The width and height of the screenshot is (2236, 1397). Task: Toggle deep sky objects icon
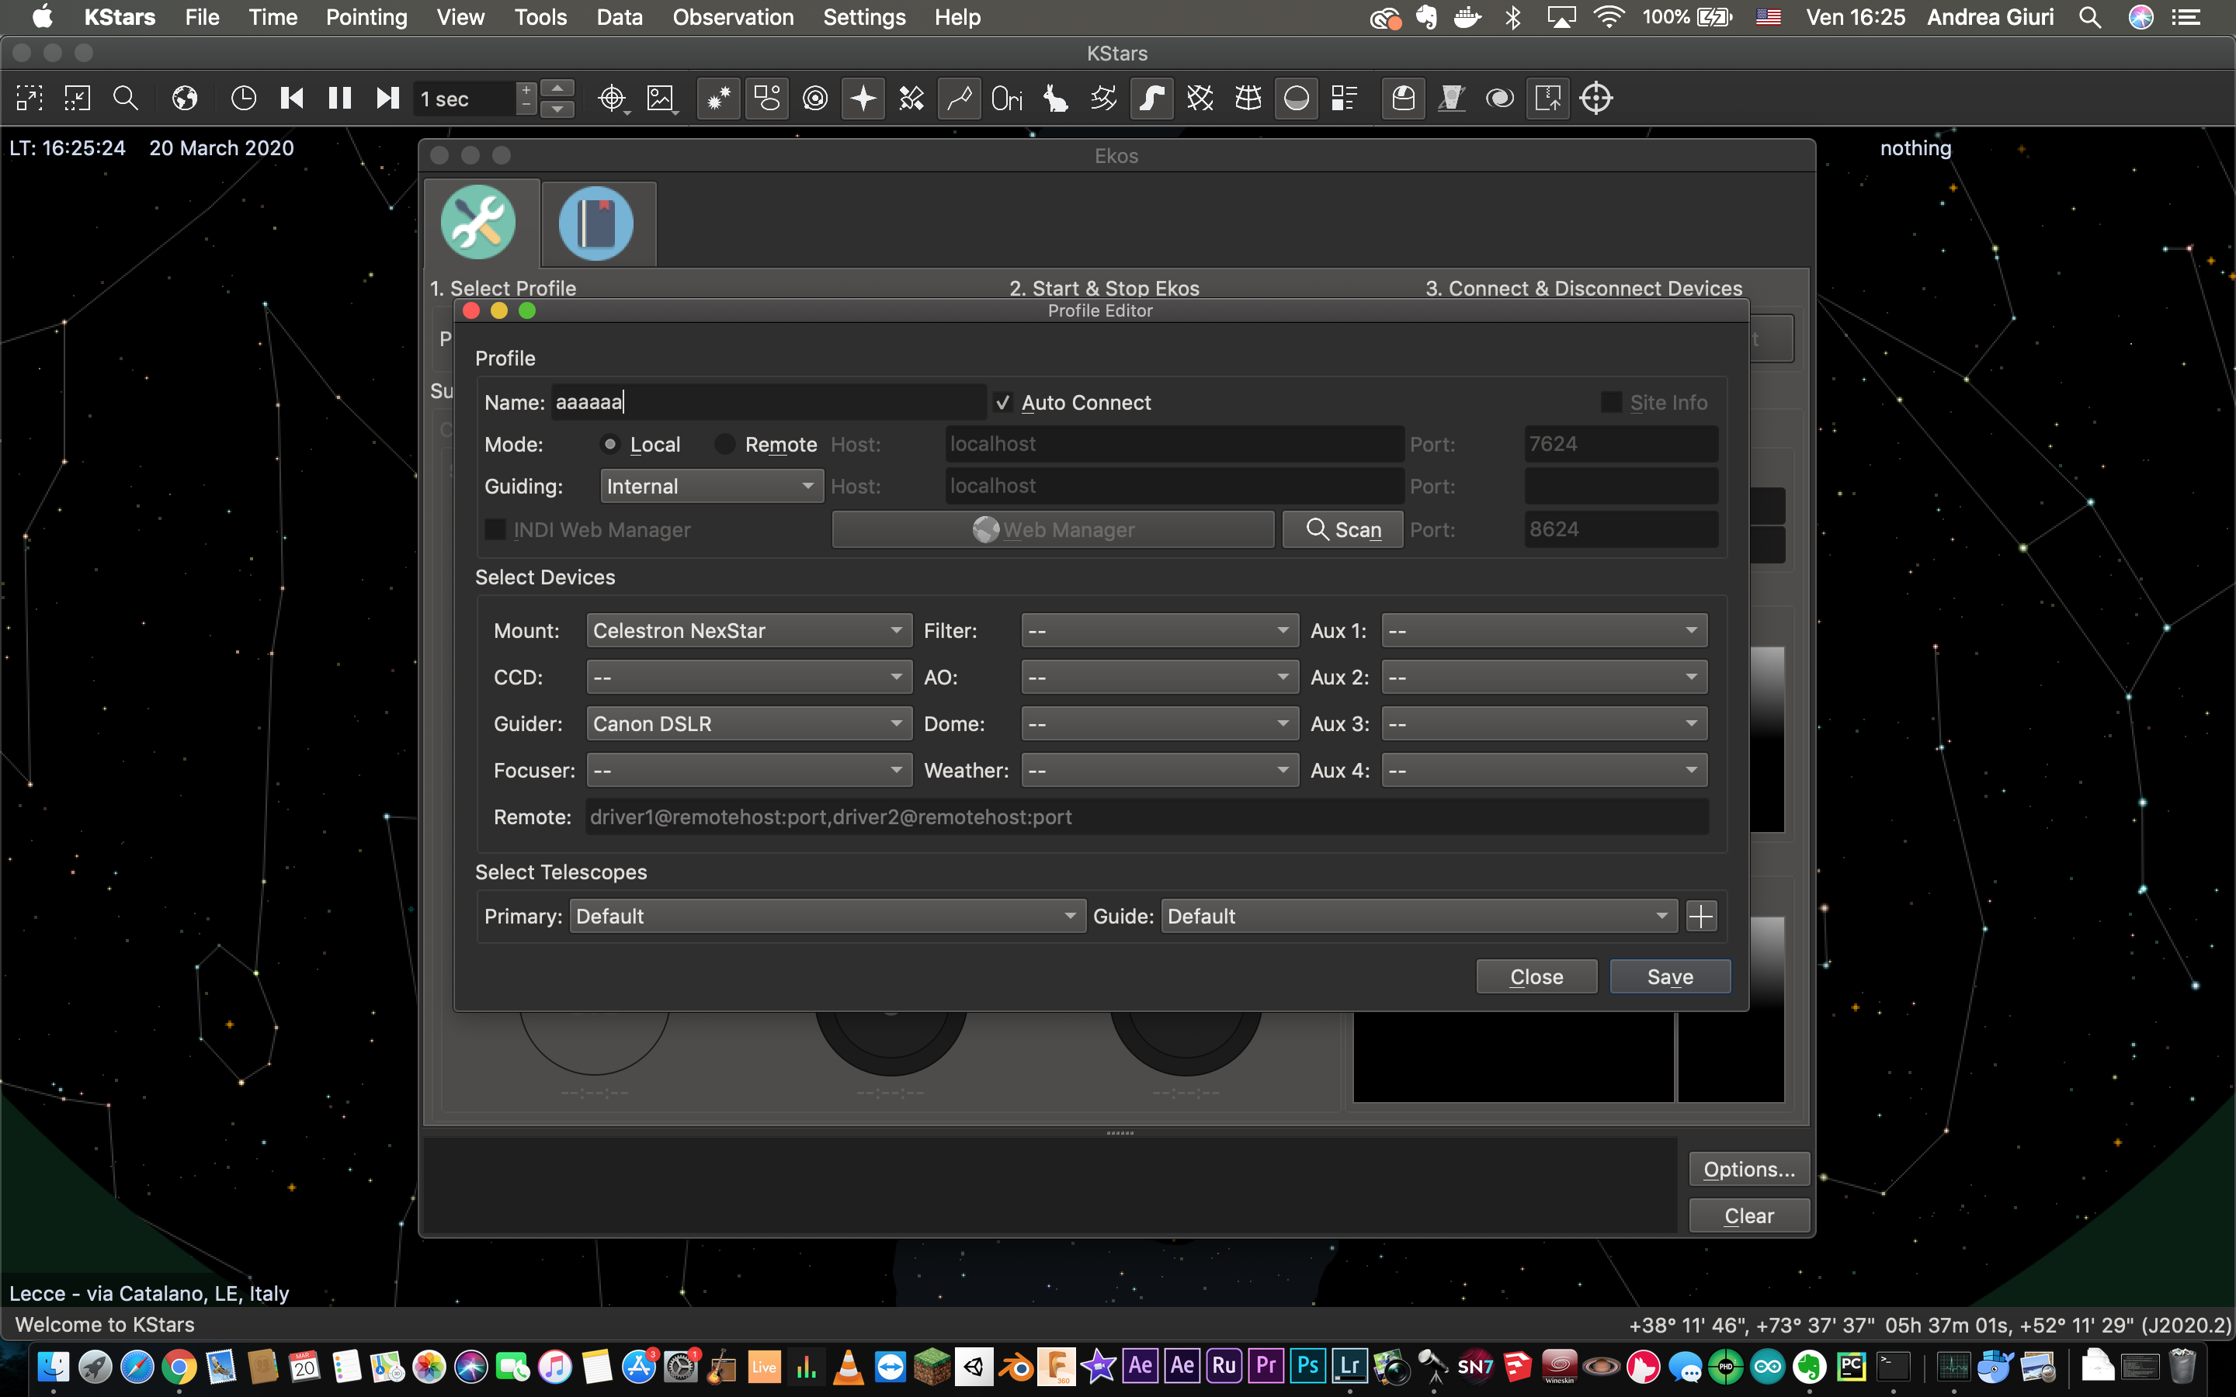[767, 98]
